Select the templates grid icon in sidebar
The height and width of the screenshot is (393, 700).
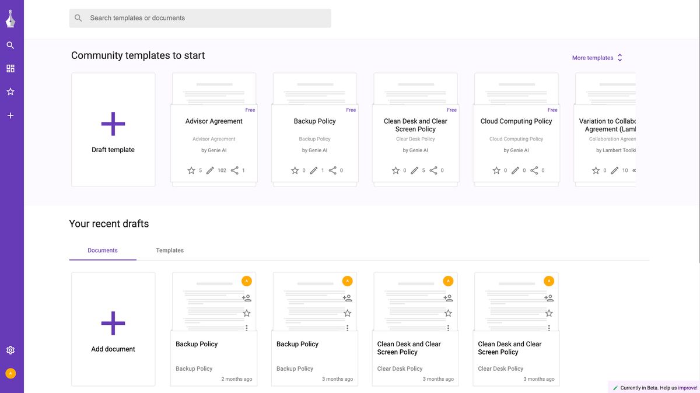[x=10, y=68]
